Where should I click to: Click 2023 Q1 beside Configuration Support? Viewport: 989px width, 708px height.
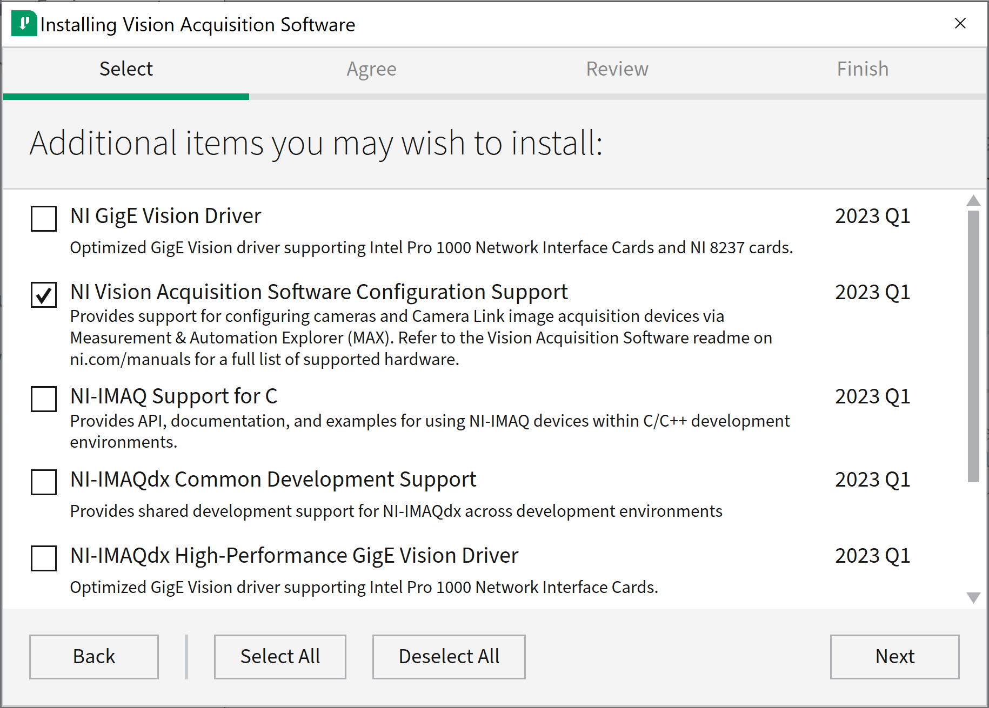click(872, 293)
